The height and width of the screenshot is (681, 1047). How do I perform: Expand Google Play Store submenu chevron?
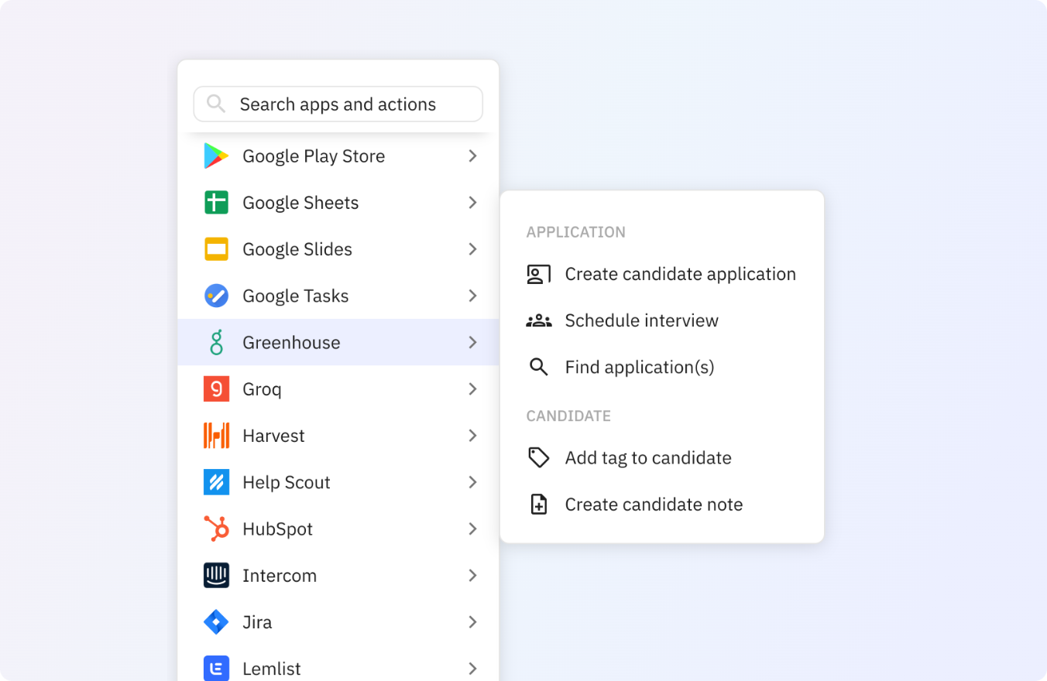point(472,156)
